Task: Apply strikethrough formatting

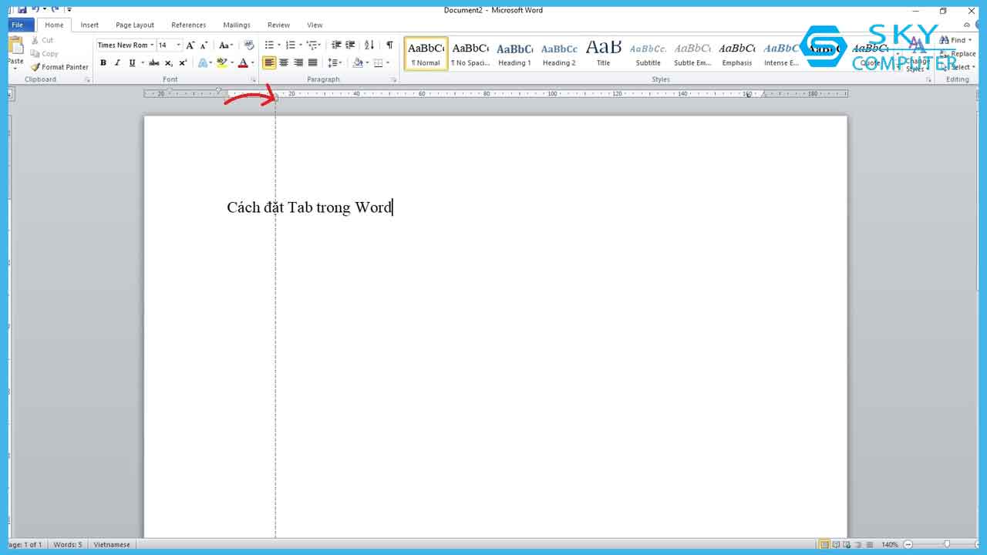Action: click(x=153, y=63)
